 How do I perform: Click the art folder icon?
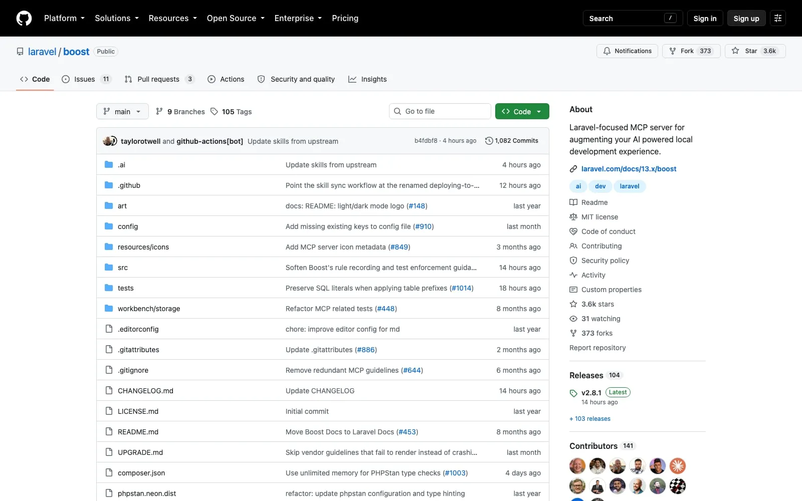click(109, 205)
